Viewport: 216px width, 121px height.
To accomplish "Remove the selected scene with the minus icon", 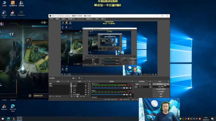I will [53, 96].
